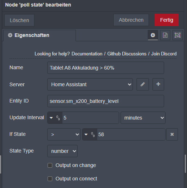
Task: Enable Output on connect checkbox
Action: (x=50, y=179)
